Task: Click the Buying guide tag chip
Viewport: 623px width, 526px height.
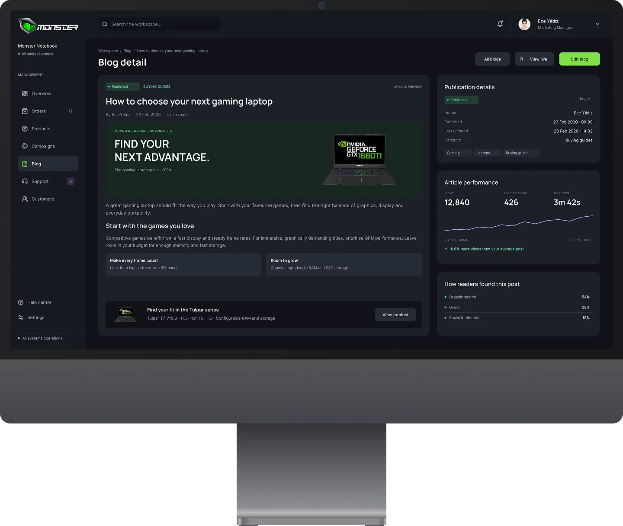Action: [521, 153]
